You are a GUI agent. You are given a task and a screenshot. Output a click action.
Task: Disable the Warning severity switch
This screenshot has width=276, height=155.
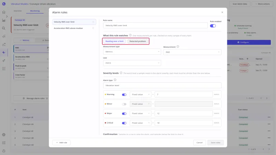[x=124, y=94]
